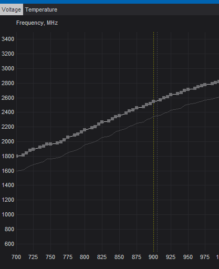
Task: Pick the curve point above 975 mV
Action: tap(205, 85)
